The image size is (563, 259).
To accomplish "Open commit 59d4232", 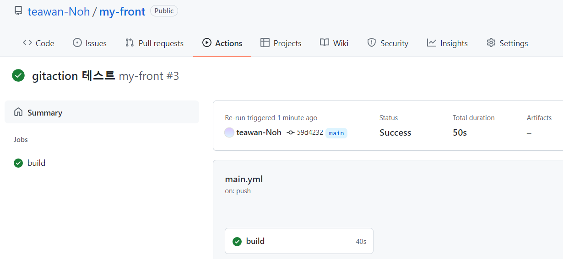I will pyautogui.click(x=310, y=132).
